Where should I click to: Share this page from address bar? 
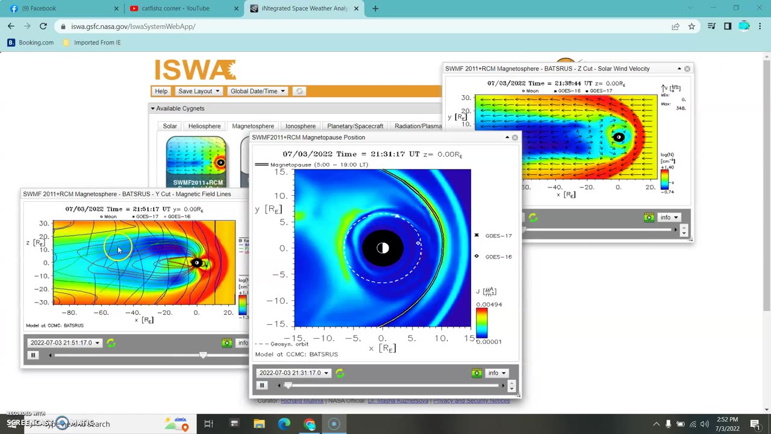(x=675, y=27)
